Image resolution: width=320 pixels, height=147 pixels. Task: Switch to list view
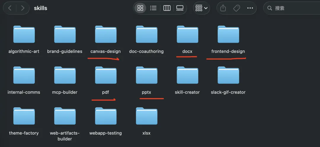pos(153,8)
